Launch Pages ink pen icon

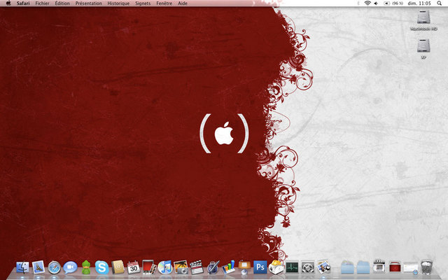pyautogui.click(x=213, y=267)
